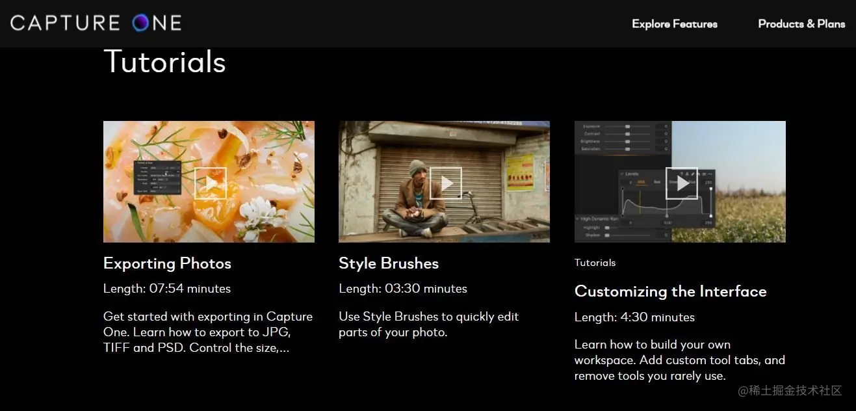Click the Tutorials category label above Customizing the Interface
The height and width of the screenshot is (411, 856).
pyautogui.click(x=595, y=262)
